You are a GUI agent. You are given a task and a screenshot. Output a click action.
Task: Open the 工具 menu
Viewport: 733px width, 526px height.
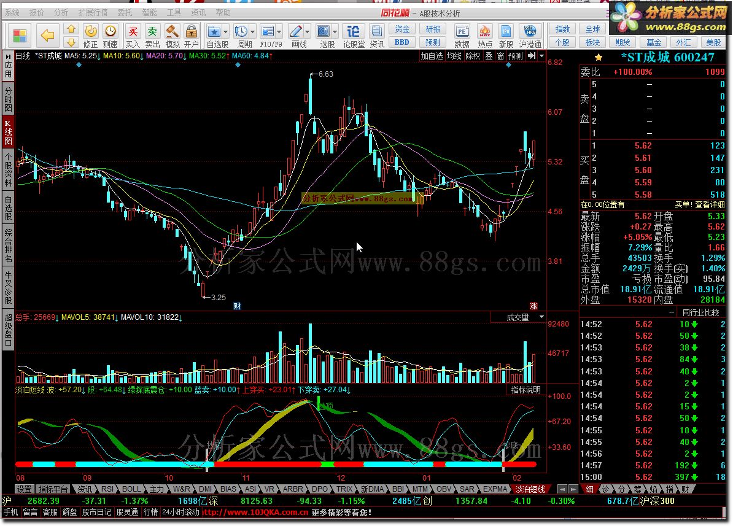click(174, 12)
